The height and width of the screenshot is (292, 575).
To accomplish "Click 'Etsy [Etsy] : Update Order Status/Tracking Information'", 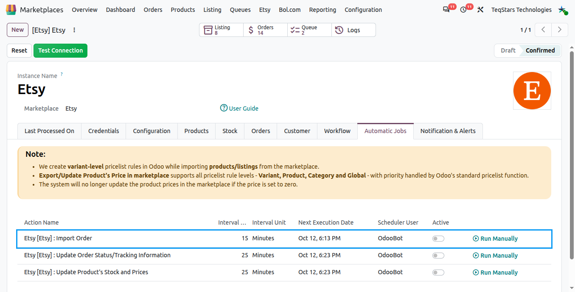I will (97, 255).
